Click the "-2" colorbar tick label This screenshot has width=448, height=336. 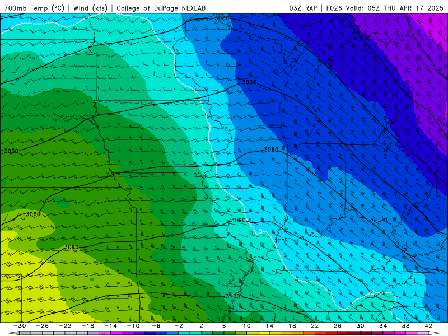[179, 326]
